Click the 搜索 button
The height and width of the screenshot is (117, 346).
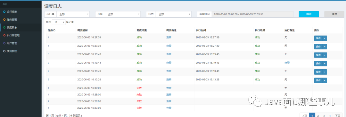309,14
